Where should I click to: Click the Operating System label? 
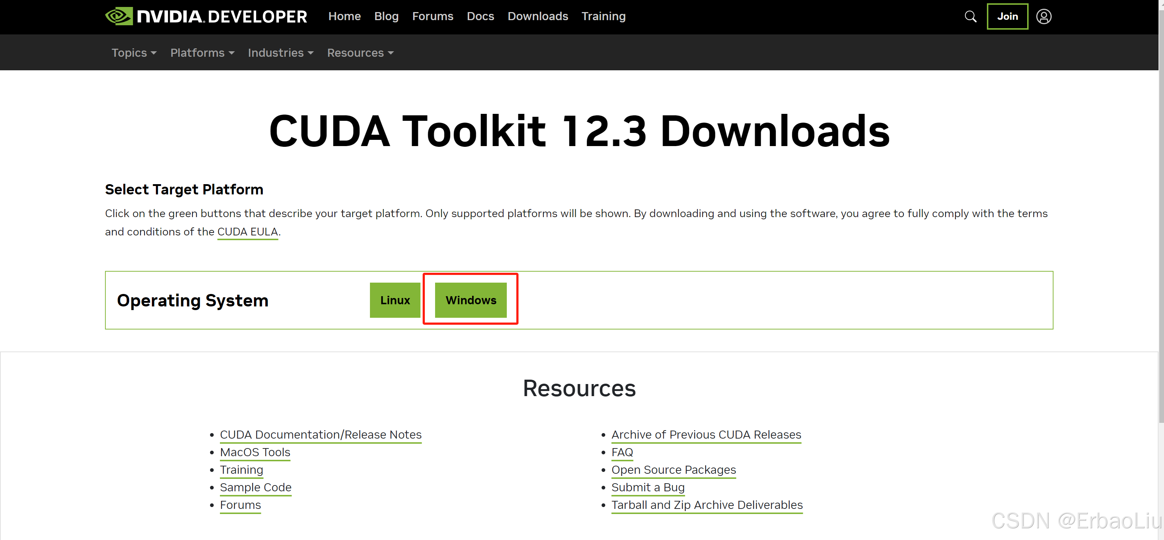(x=192, y=301)
